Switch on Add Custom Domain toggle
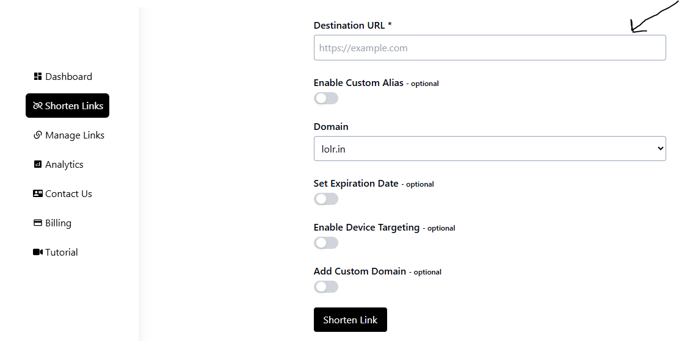 (x=325, y=287)
